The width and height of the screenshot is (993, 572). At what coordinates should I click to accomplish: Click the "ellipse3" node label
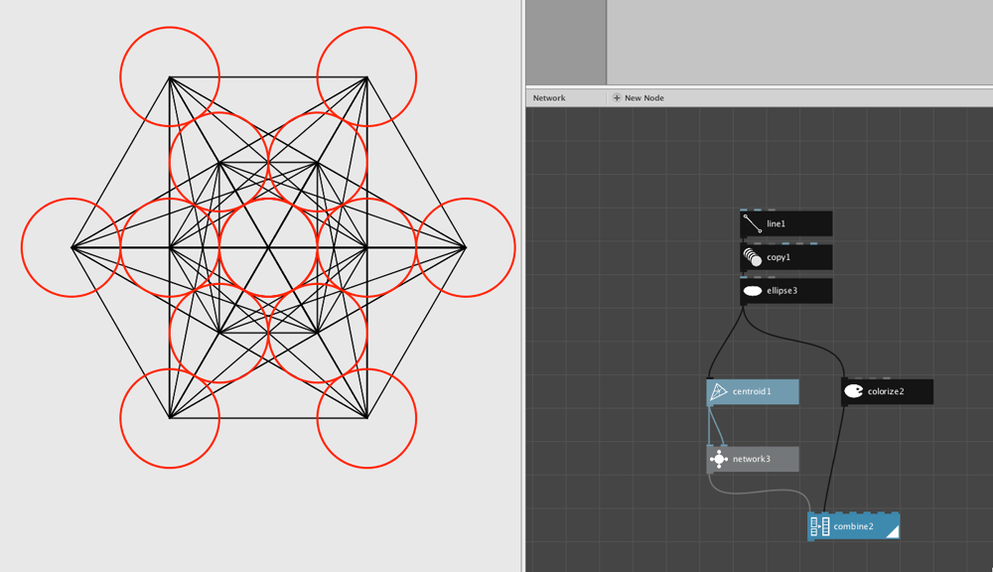pyautogui.click(x=782, y=291)
